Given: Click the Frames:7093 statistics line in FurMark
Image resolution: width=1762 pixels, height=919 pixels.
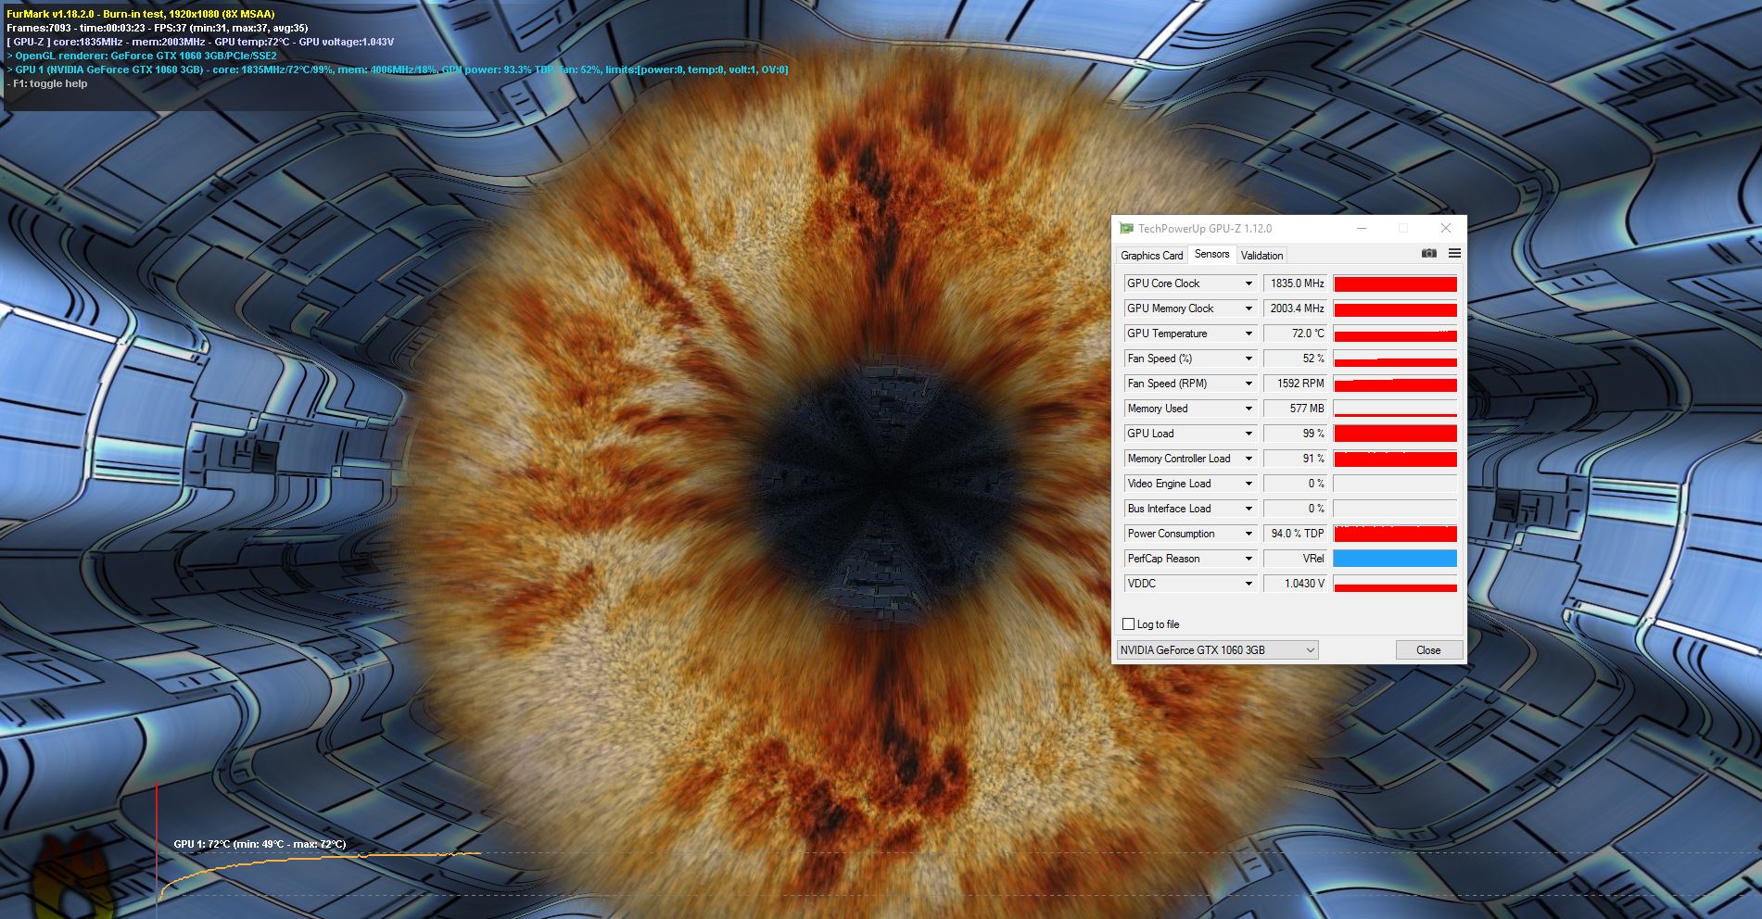Looking at the screenshot, I should tap(157, 28).
